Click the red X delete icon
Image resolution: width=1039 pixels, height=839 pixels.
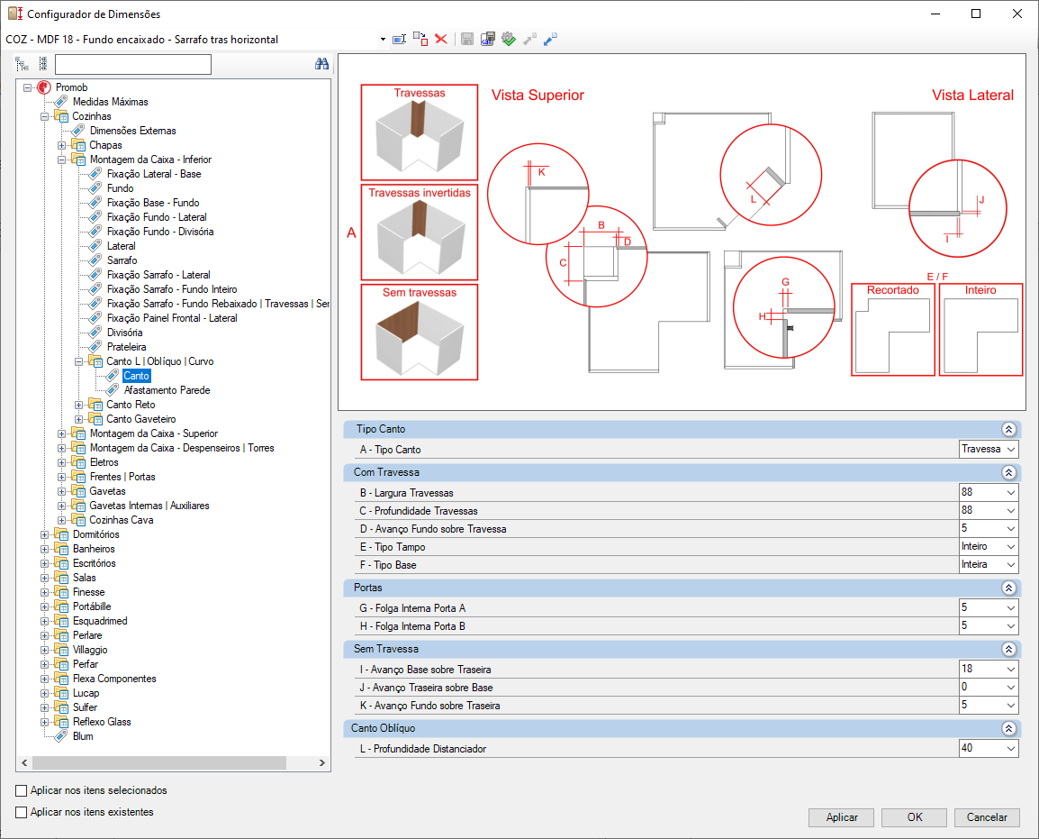(441, 39)
